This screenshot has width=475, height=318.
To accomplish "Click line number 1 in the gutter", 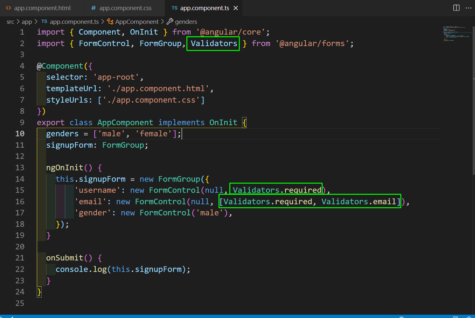I will 22,32.
